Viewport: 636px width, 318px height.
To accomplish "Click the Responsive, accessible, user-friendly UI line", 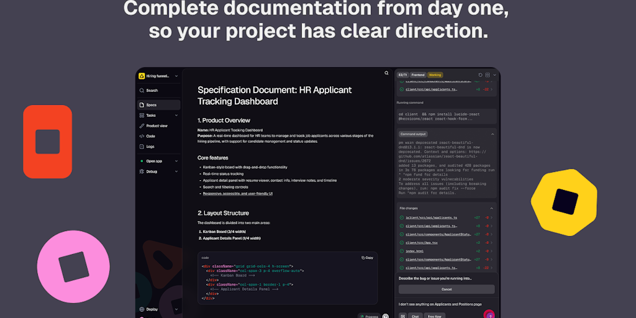I will point(238,194).
